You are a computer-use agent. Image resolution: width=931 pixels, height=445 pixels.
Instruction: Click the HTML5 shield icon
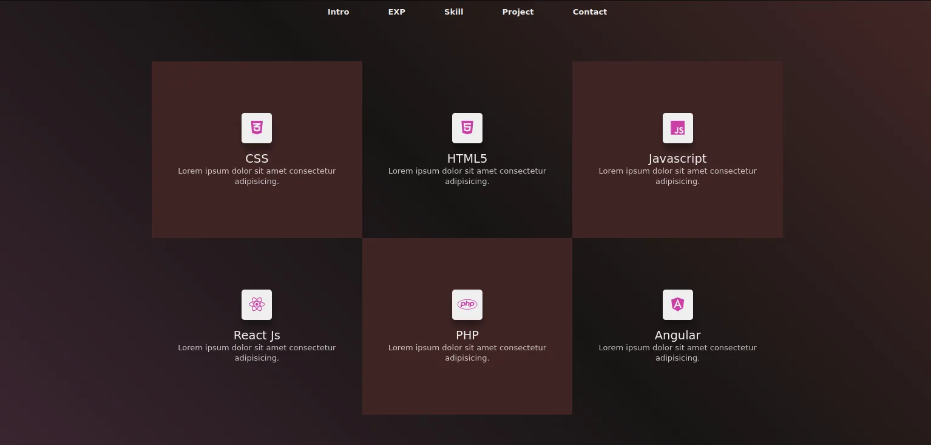coord(467,128)
